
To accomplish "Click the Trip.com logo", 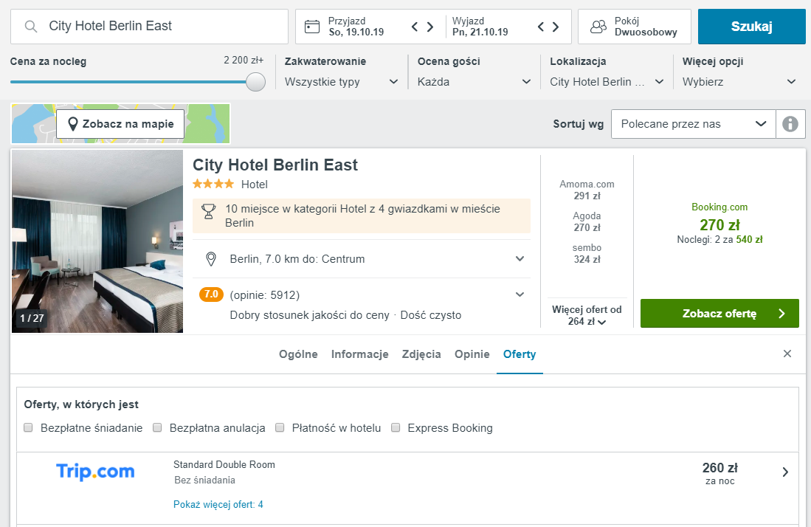I will pyautogui.click(x=94, y=472).
